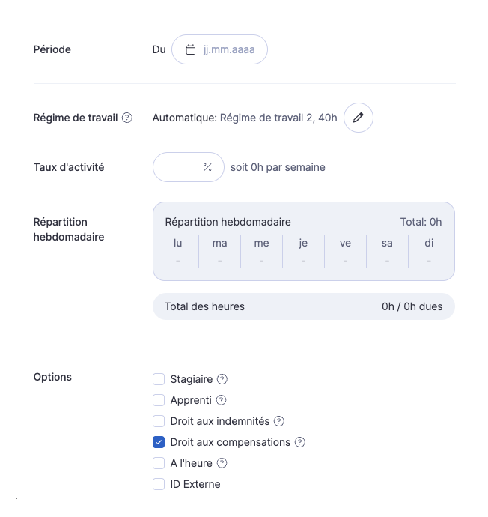Uncheck the Droit aux compensations checkbox
This screenshot has width=488, height=517.
point(159,442)
